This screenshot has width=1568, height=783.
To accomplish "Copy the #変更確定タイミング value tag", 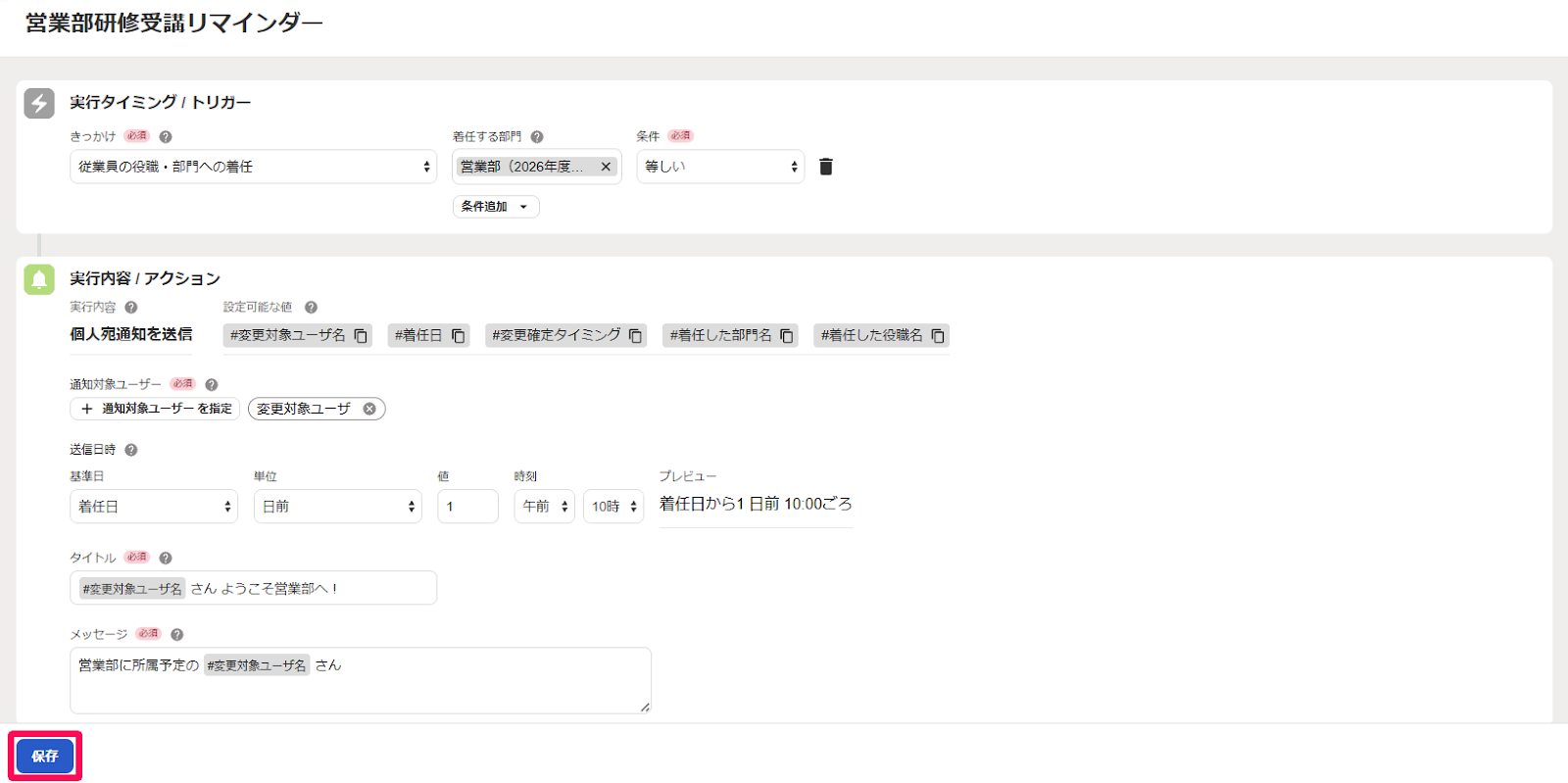I will point(635,336).
